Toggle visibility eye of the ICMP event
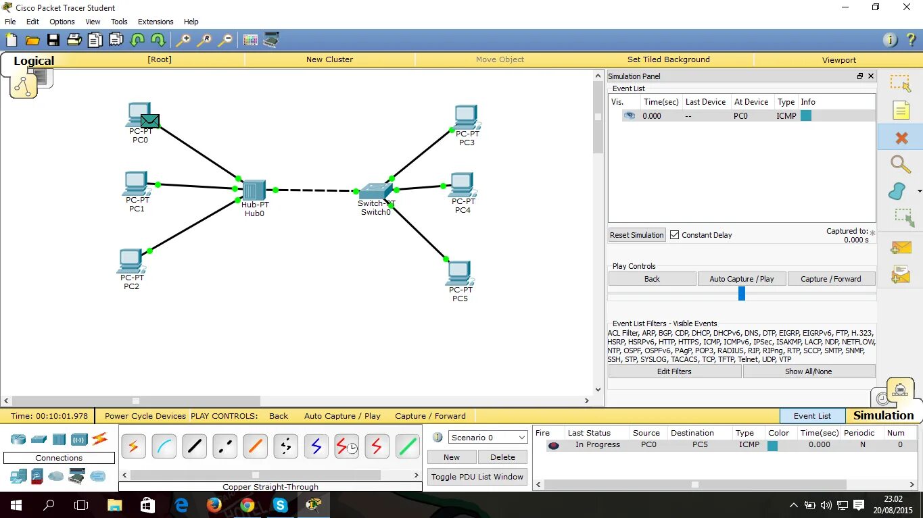This screenshot has width=923, height=518. 630,115
